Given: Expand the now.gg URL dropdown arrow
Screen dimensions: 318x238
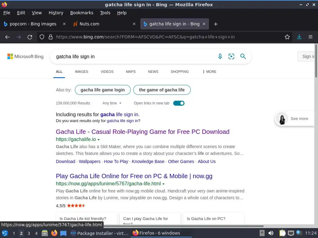Looking at the screenshot, I should [163, 184].
